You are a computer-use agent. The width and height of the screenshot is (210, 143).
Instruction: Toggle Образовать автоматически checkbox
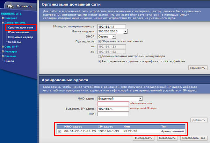(100, 41)
